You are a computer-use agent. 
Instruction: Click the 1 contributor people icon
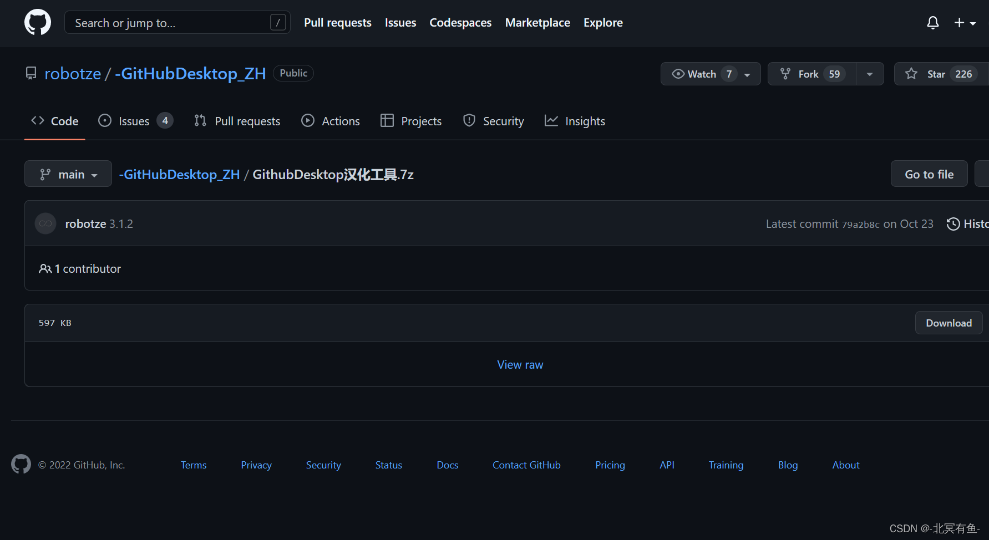coord(45,269)
